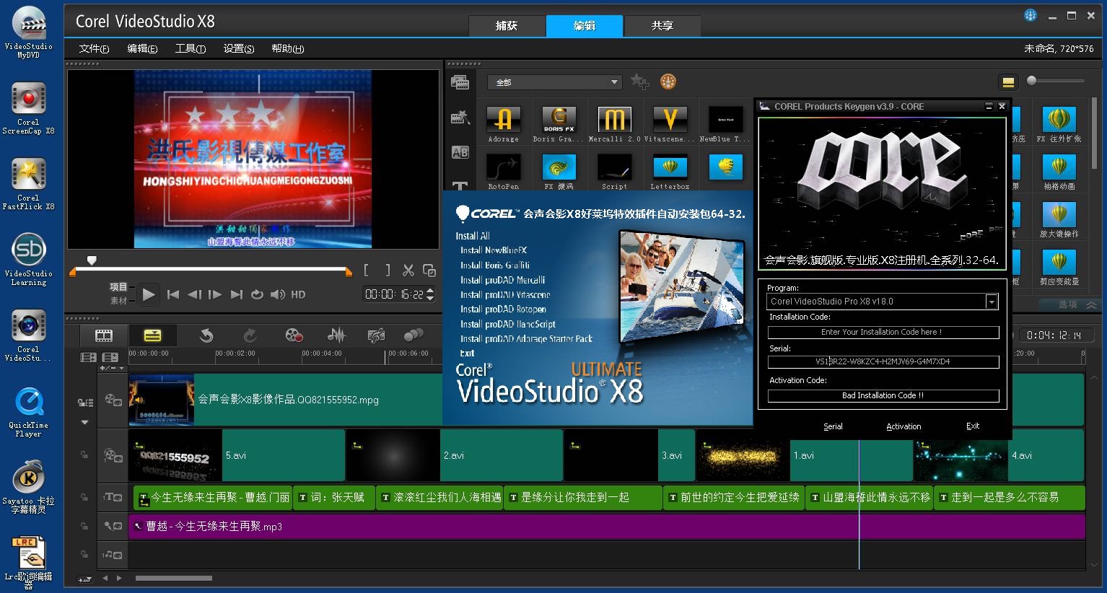Switch to Timeline view icon

point(152,335)
